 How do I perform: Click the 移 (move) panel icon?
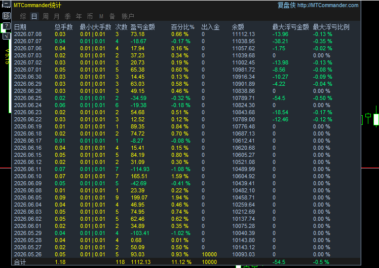click(x=6, y=16)
